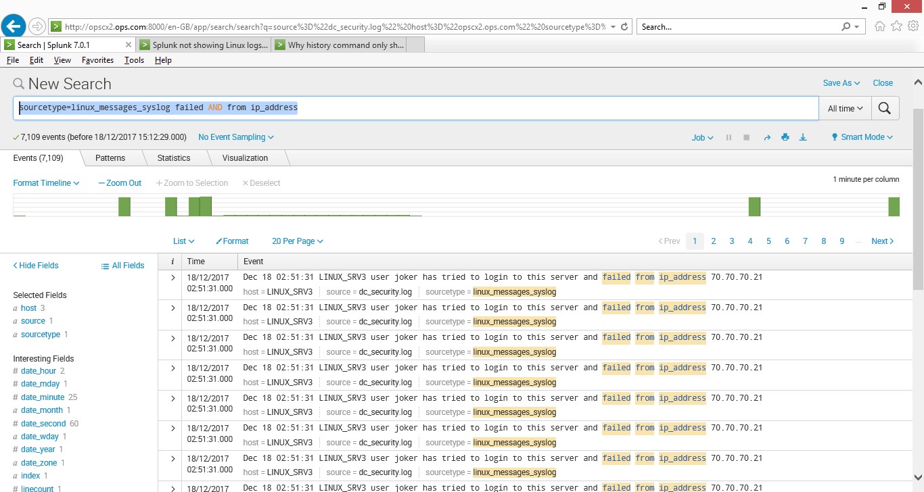Switch to the Patterns tab
Image resolution: width=924 pixels, height=492 pixels.
click(110, 158)
